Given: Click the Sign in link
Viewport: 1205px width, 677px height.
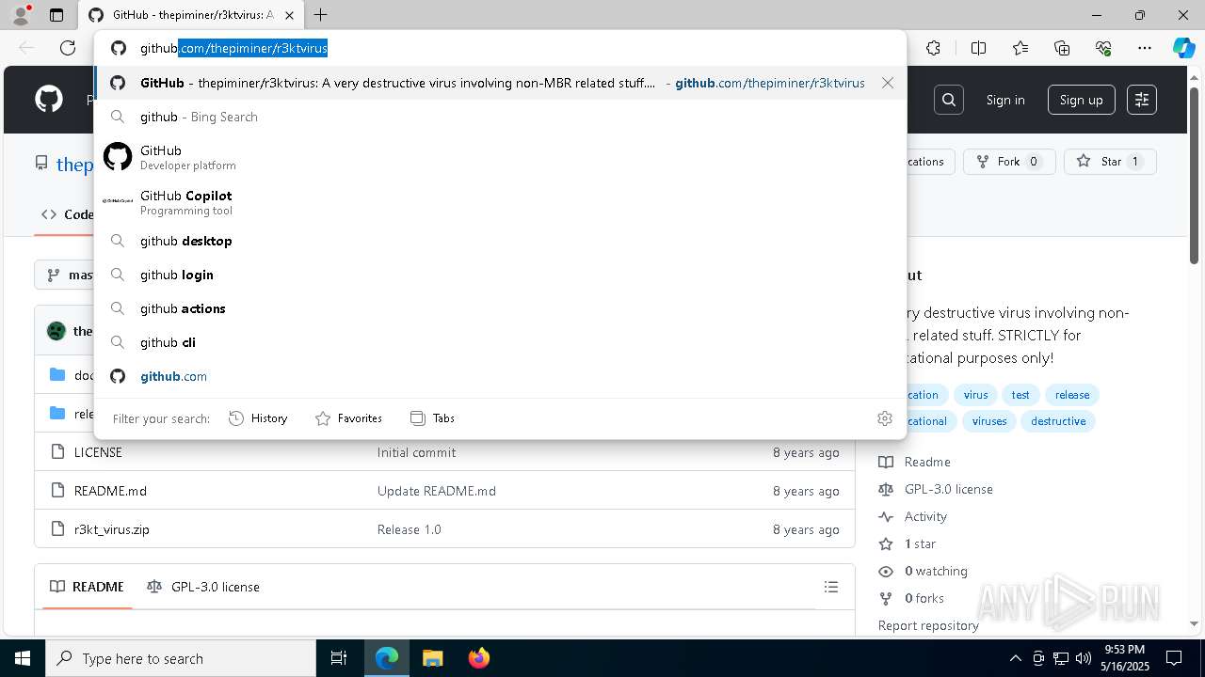Looking at the screenshot, I should 1005,100.
